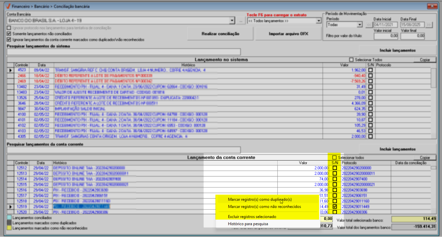This screenshot has width=442, height=237.
Task: Click row pointer arrow for record 4523
Action: coord(10,70)
